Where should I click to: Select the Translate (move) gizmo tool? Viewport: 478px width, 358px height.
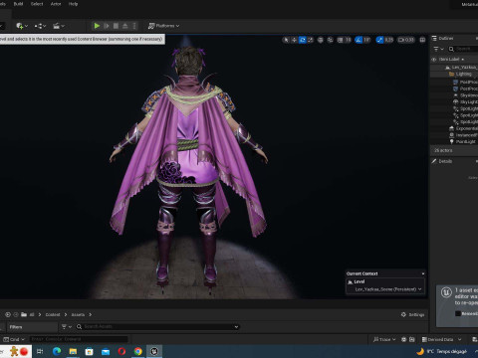point(294,40)
